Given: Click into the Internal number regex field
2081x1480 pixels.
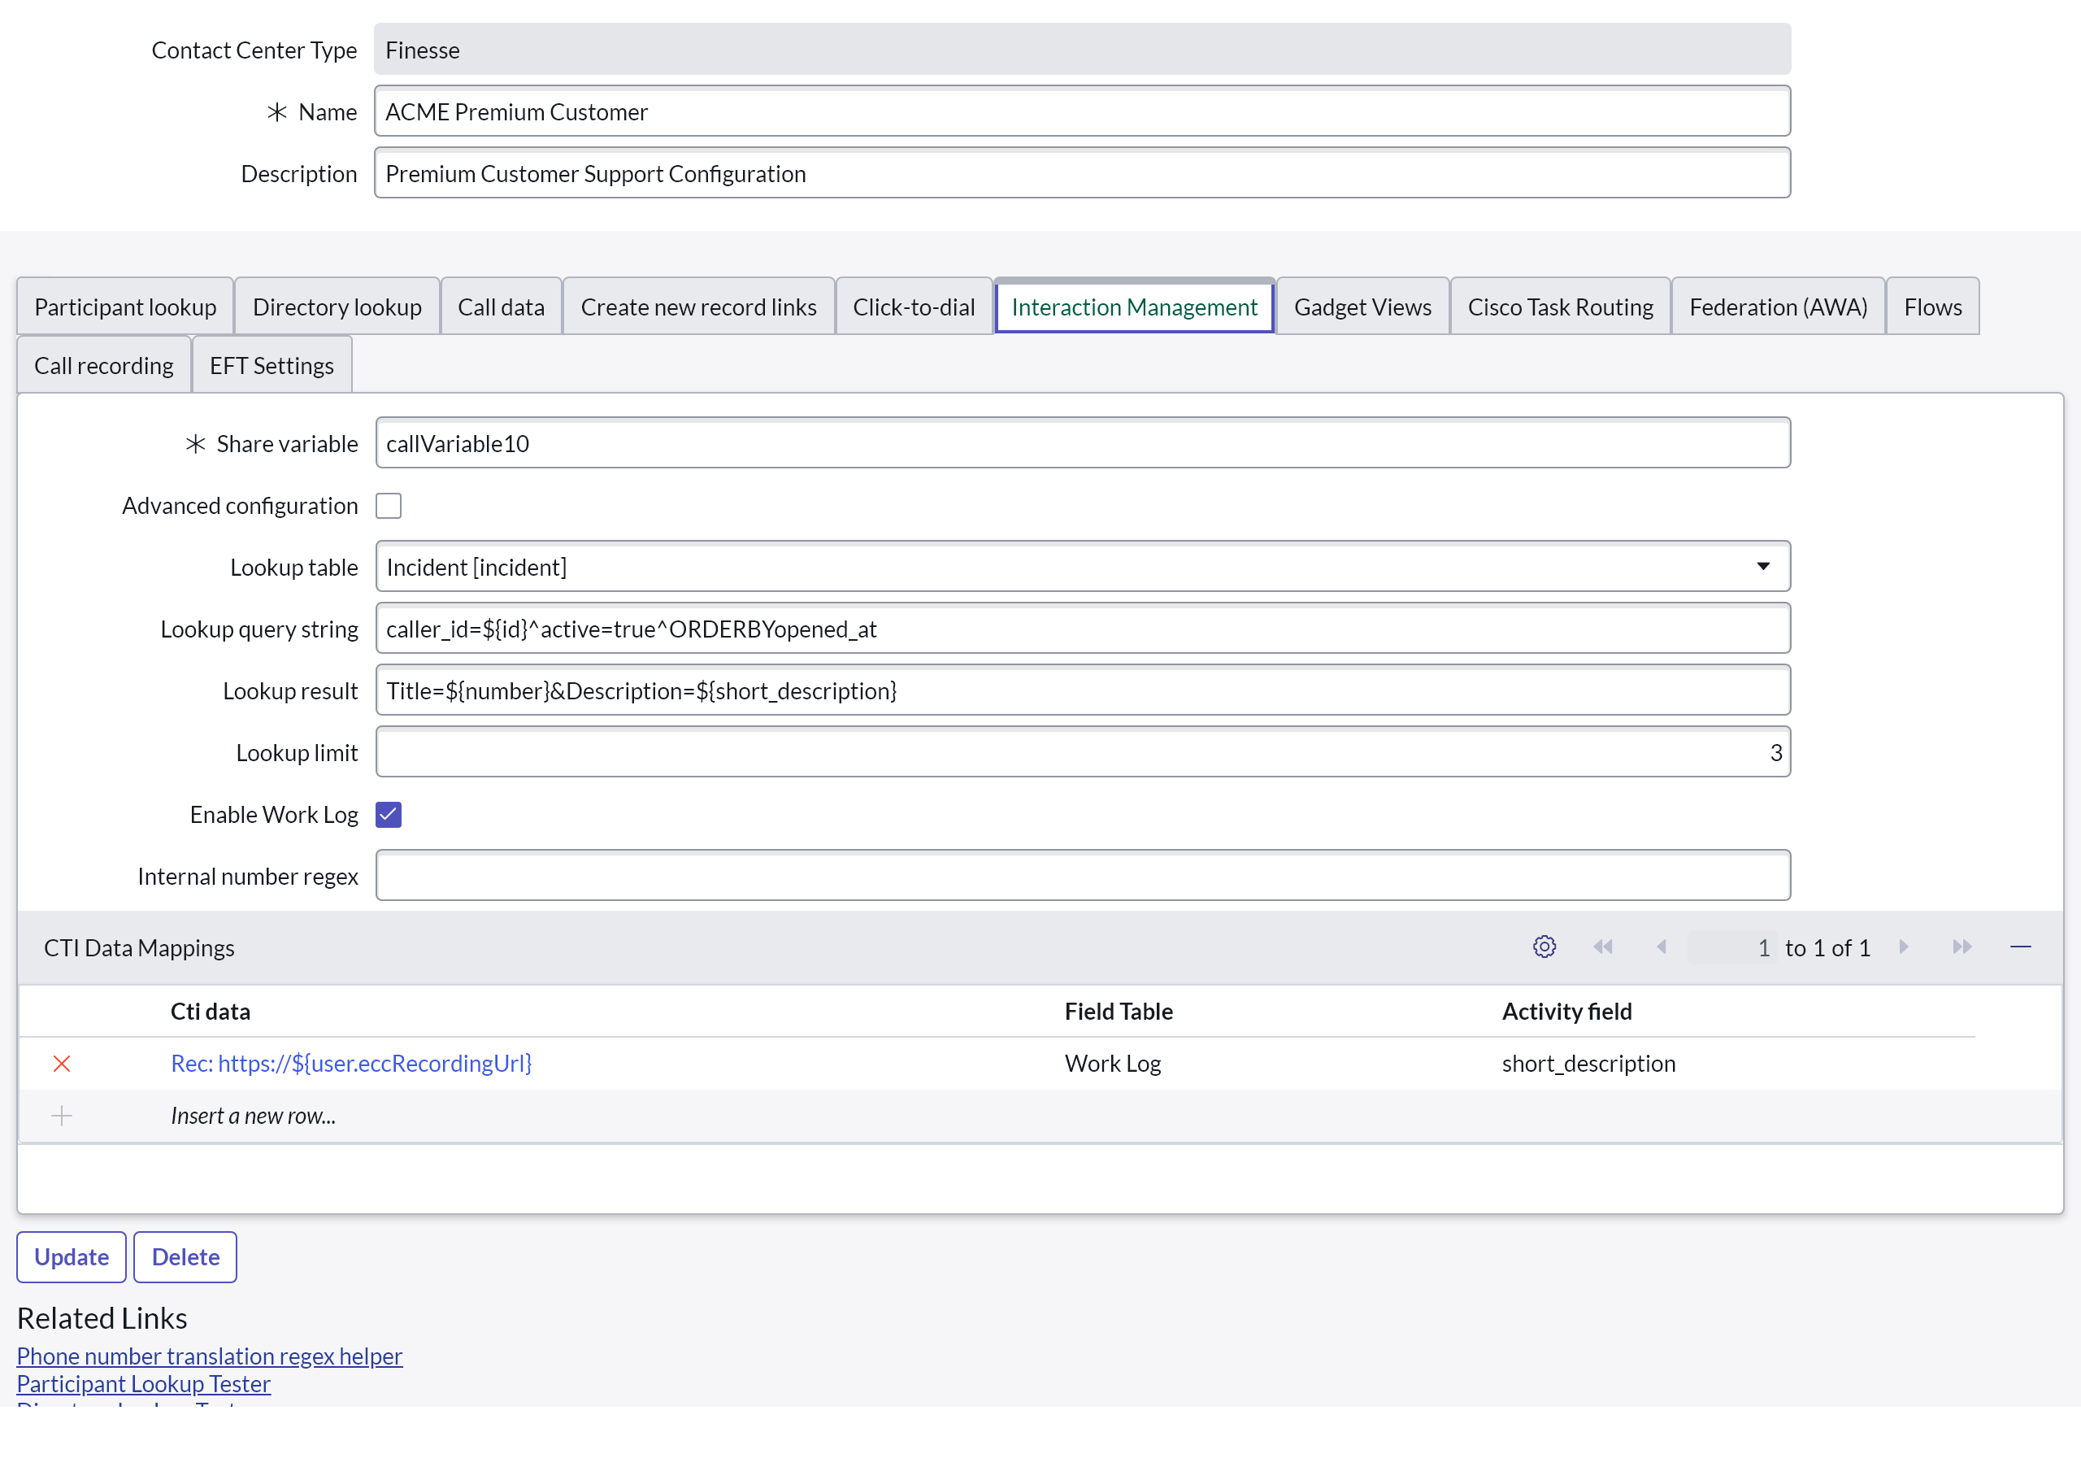Looking at the screenshot, I should (x=1082, y=876).
